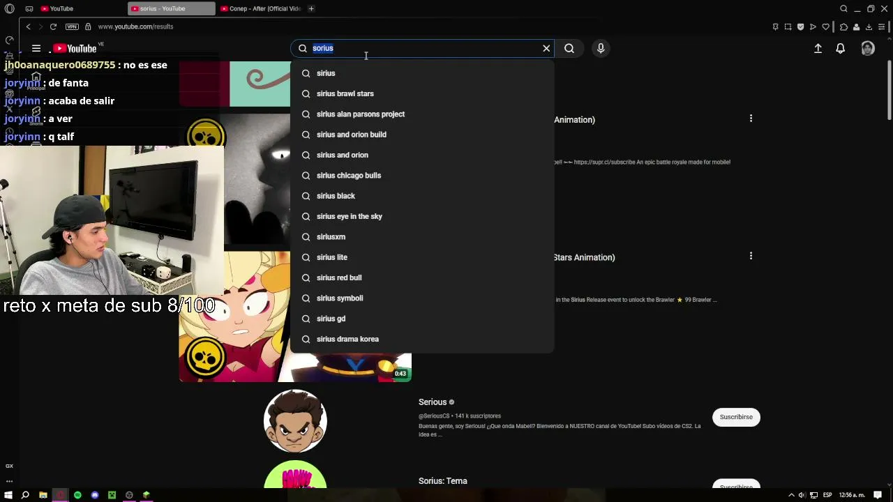Switch to 'sorius - YouTube' tab
The width and height of the screenshot is (893, 502).
(x=172, y=8)
